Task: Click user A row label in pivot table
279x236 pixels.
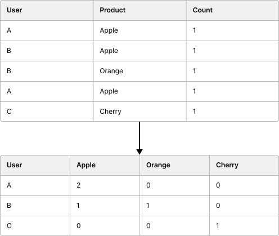Action: tap(35, 185)
